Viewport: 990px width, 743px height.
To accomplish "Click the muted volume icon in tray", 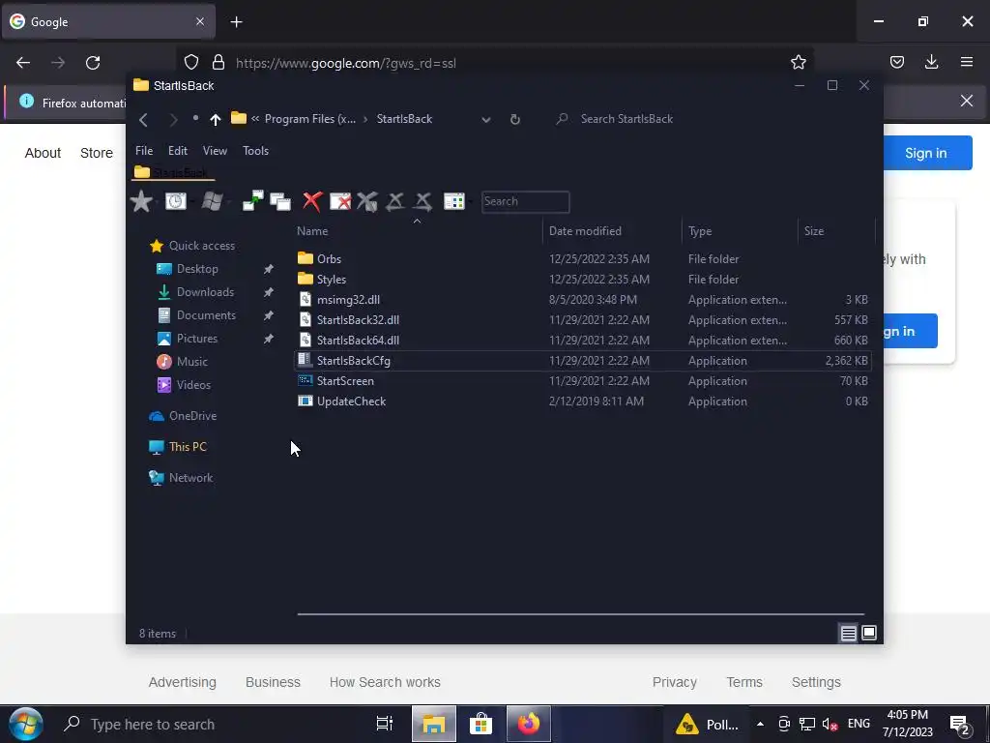I will click(829, 724).
